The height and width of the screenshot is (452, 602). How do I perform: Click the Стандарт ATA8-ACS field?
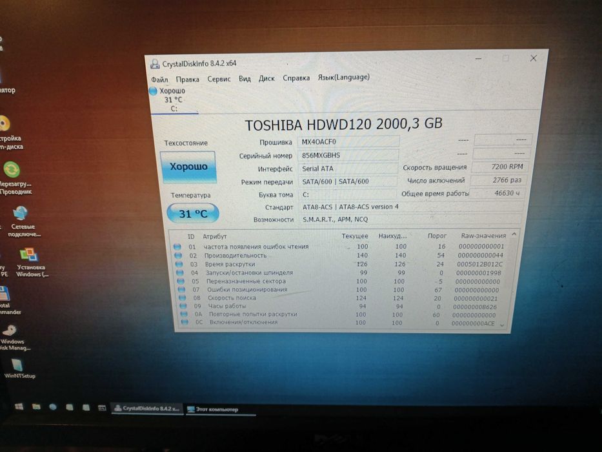[411, 207]
